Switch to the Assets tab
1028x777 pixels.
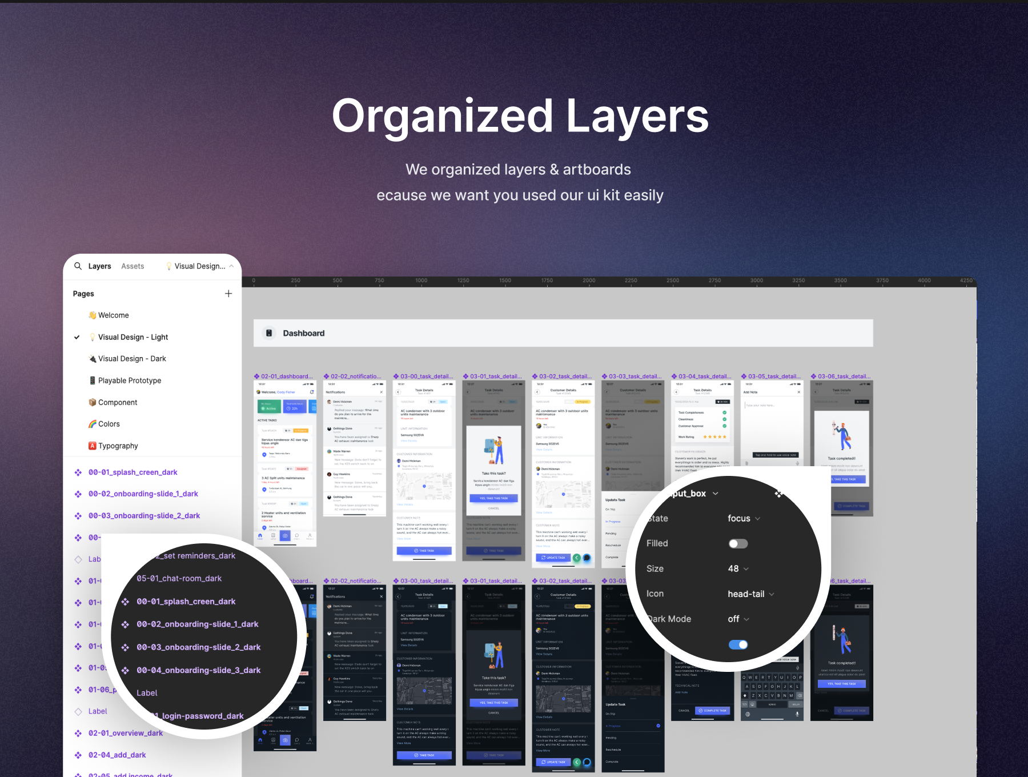point(132,266)
